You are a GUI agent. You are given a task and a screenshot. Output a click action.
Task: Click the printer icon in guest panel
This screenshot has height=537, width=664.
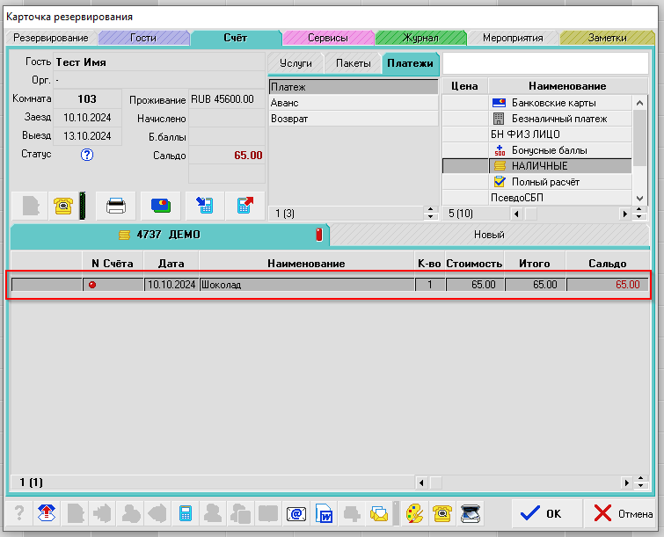pyautogui.click(x=116, y=206)
